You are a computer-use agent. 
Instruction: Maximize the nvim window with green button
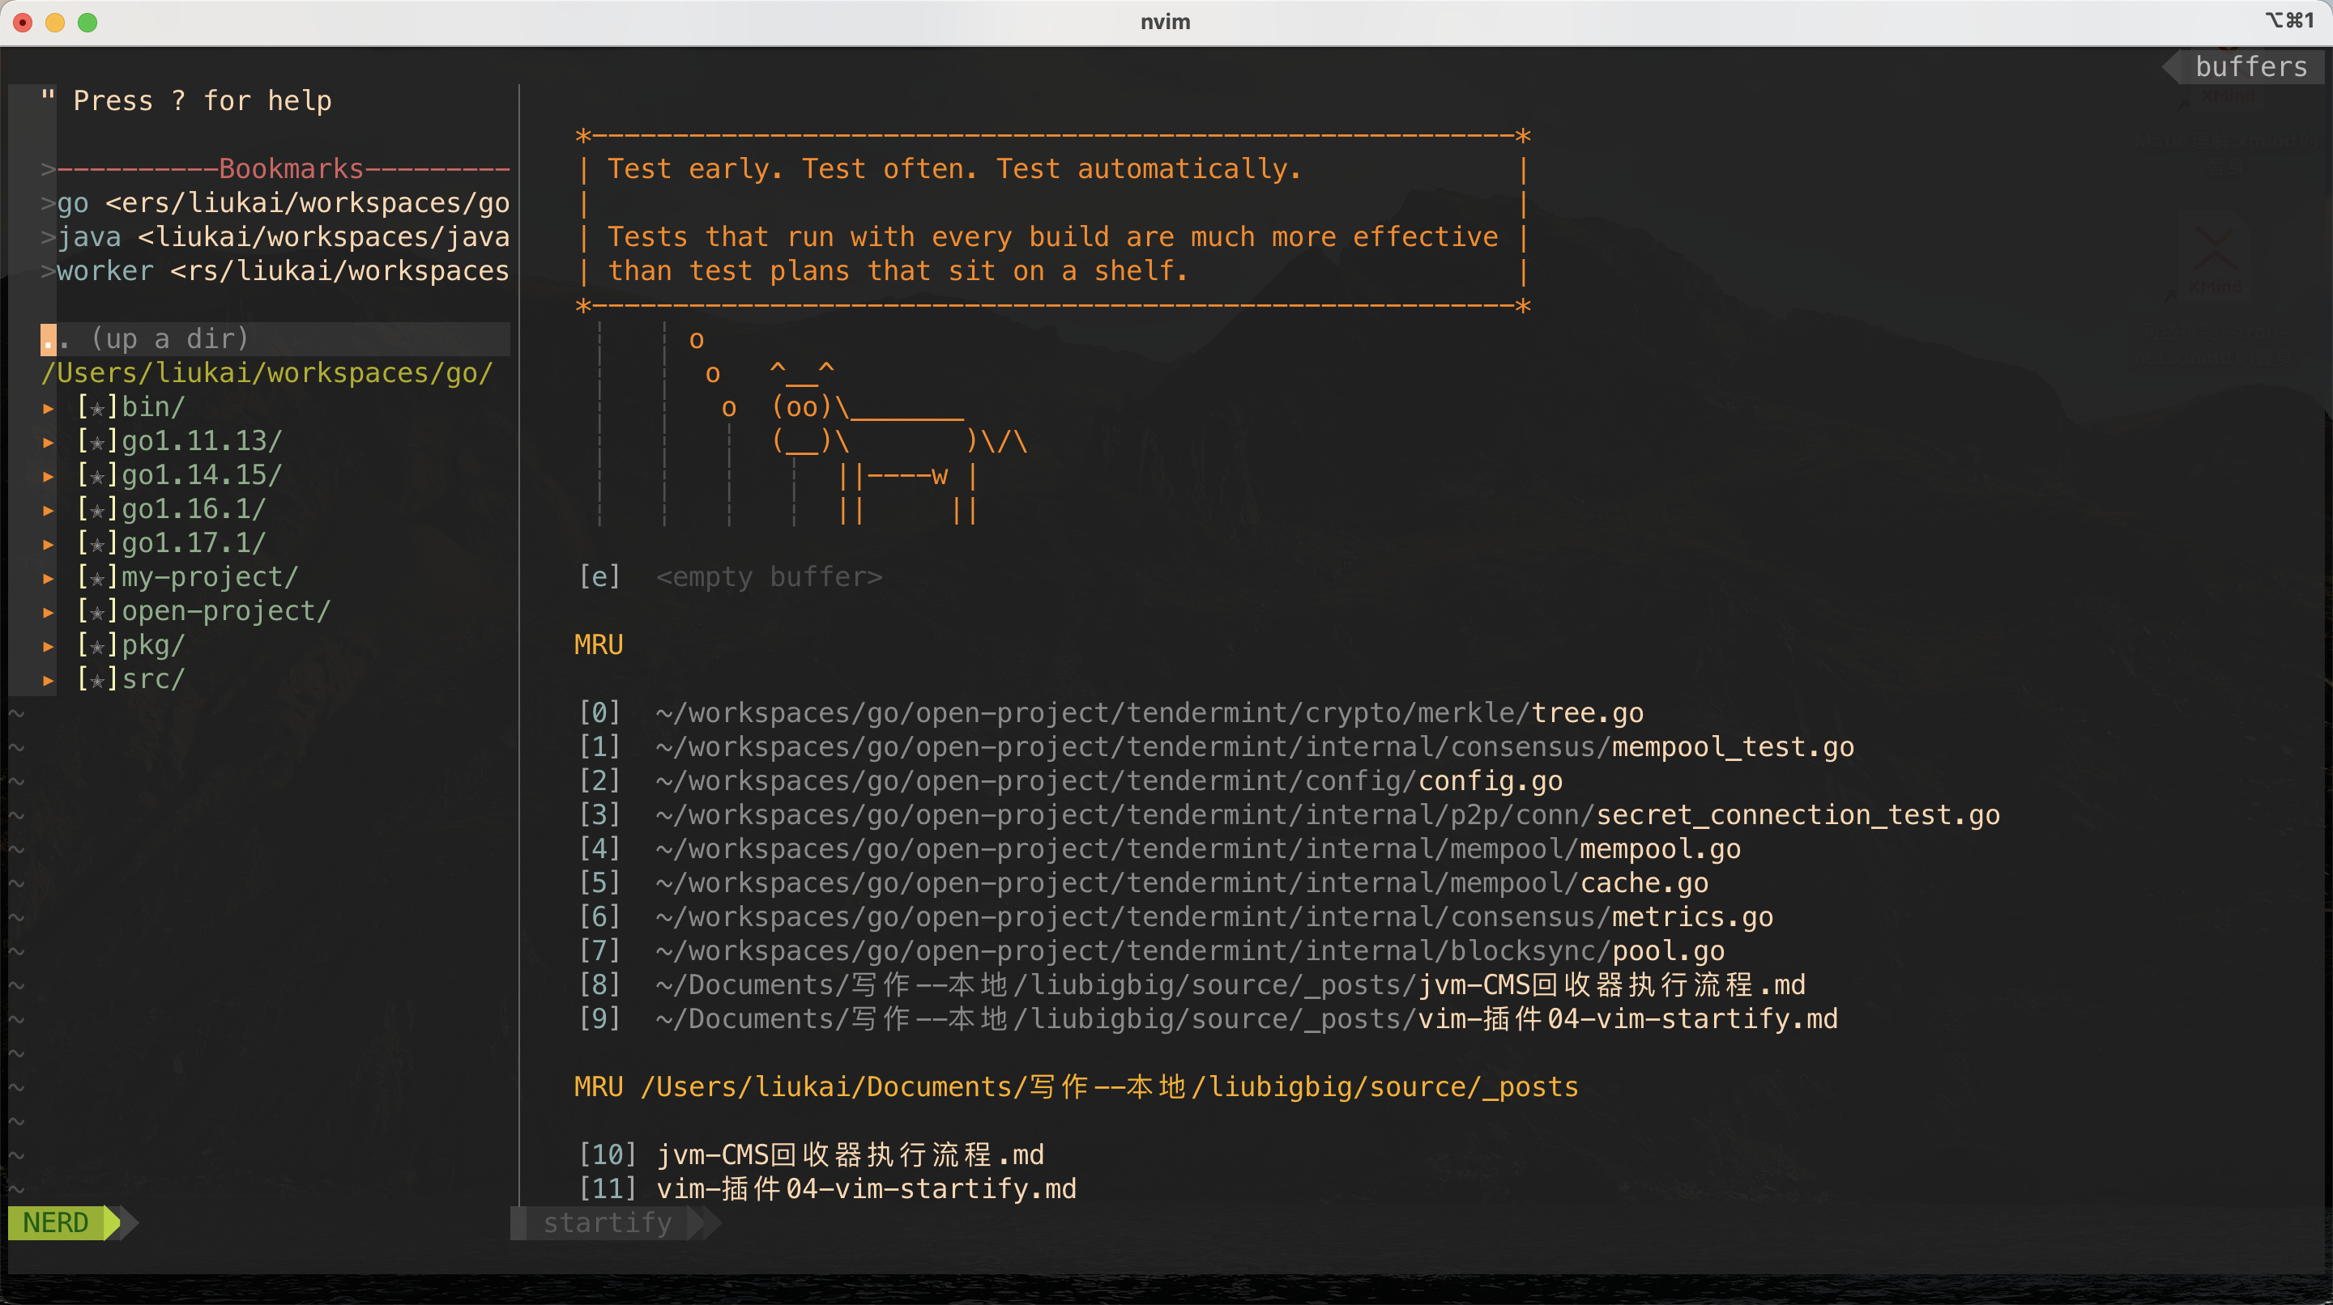[x=87, y=22]
